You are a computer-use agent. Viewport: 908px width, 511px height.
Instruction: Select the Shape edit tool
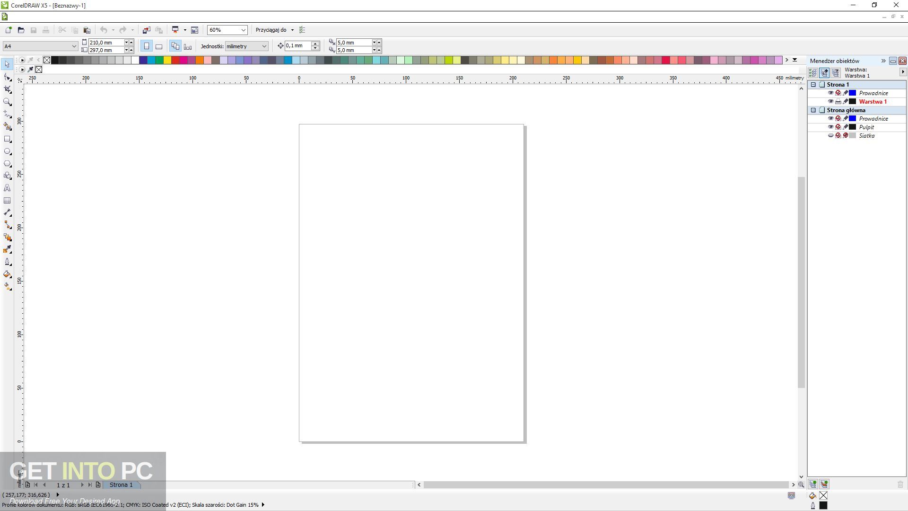tap(7, 77)
